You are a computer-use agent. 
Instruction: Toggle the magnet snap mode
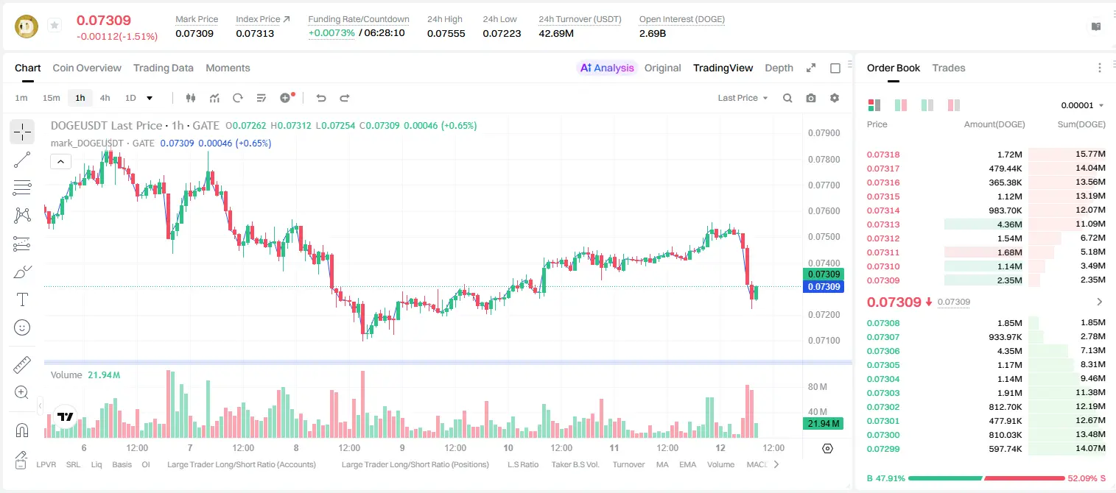pos(22,430)
